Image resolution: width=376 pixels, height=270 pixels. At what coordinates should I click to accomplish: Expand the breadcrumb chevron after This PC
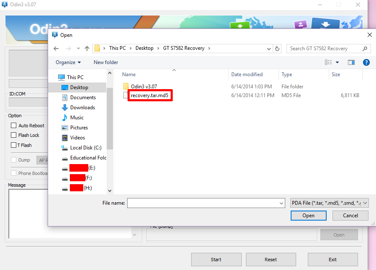[130, 49]
